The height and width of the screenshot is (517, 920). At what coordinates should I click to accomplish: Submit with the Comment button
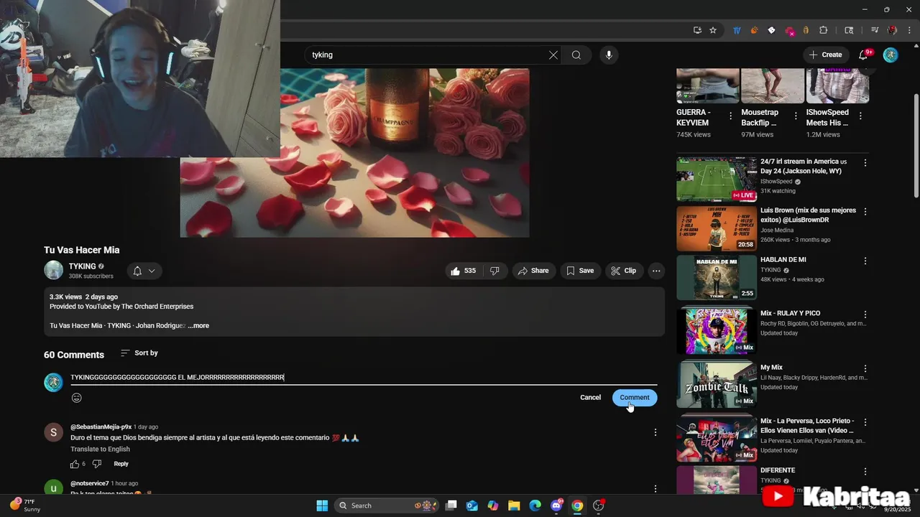[x=635, y=398]
